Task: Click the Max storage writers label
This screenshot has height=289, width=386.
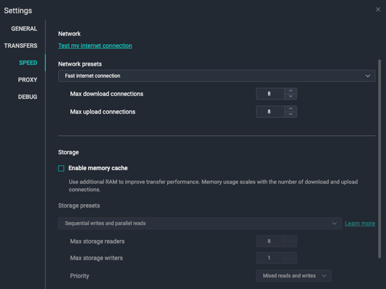Action: coord(96,258)
